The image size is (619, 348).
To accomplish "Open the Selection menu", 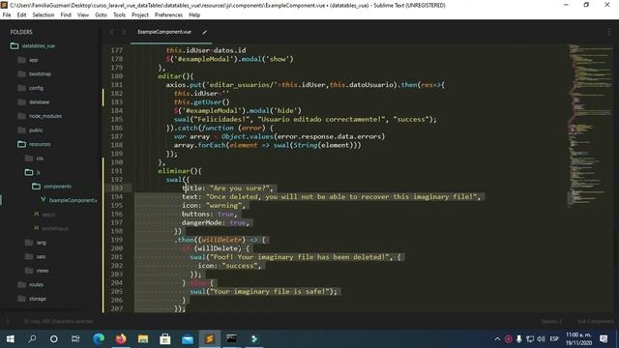I will click(x=44, y=15).
